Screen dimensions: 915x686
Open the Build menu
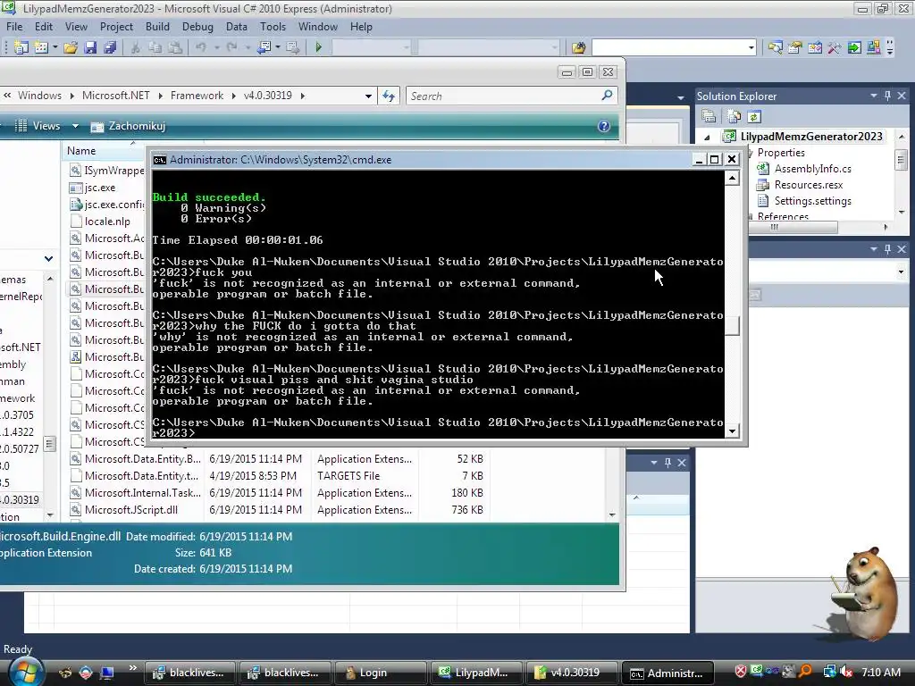[157, 27]
